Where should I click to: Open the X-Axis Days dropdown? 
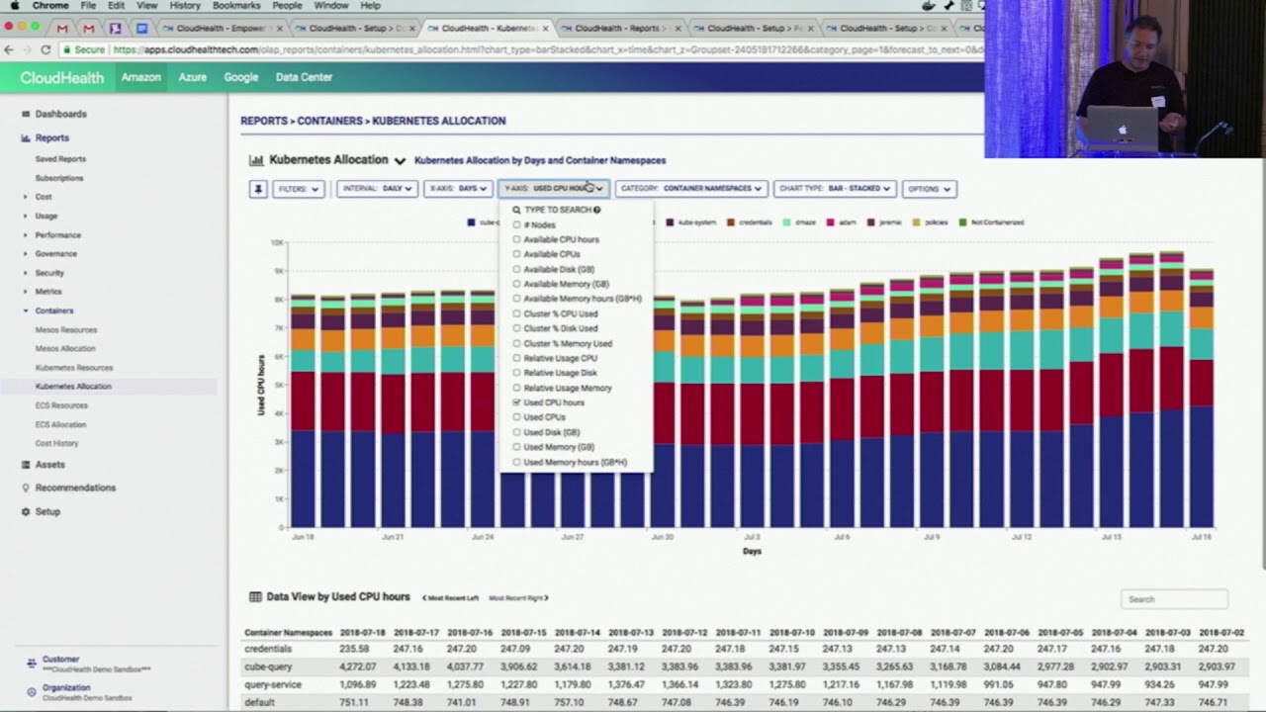coord(458,189)
